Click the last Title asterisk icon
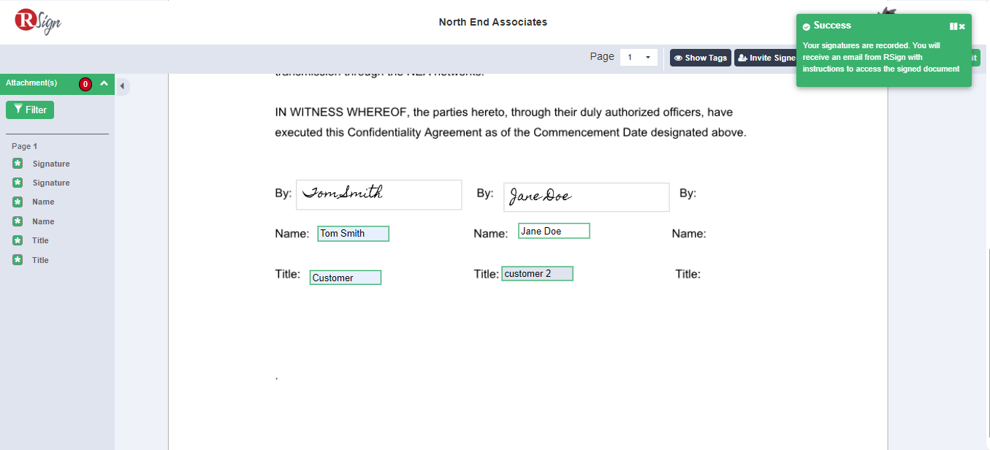Screen dimensions: 990x450 tap(17, 259)
